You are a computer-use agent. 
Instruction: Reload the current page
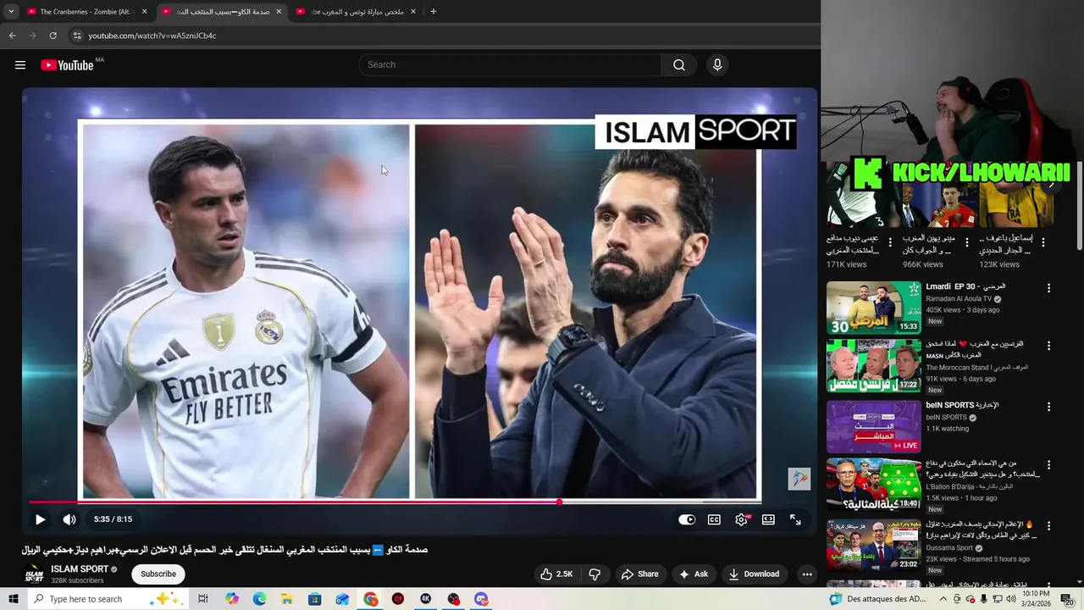pos(53,36)
